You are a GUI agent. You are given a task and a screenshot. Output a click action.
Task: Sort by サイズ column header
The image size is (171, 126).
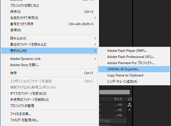(118, 99)
